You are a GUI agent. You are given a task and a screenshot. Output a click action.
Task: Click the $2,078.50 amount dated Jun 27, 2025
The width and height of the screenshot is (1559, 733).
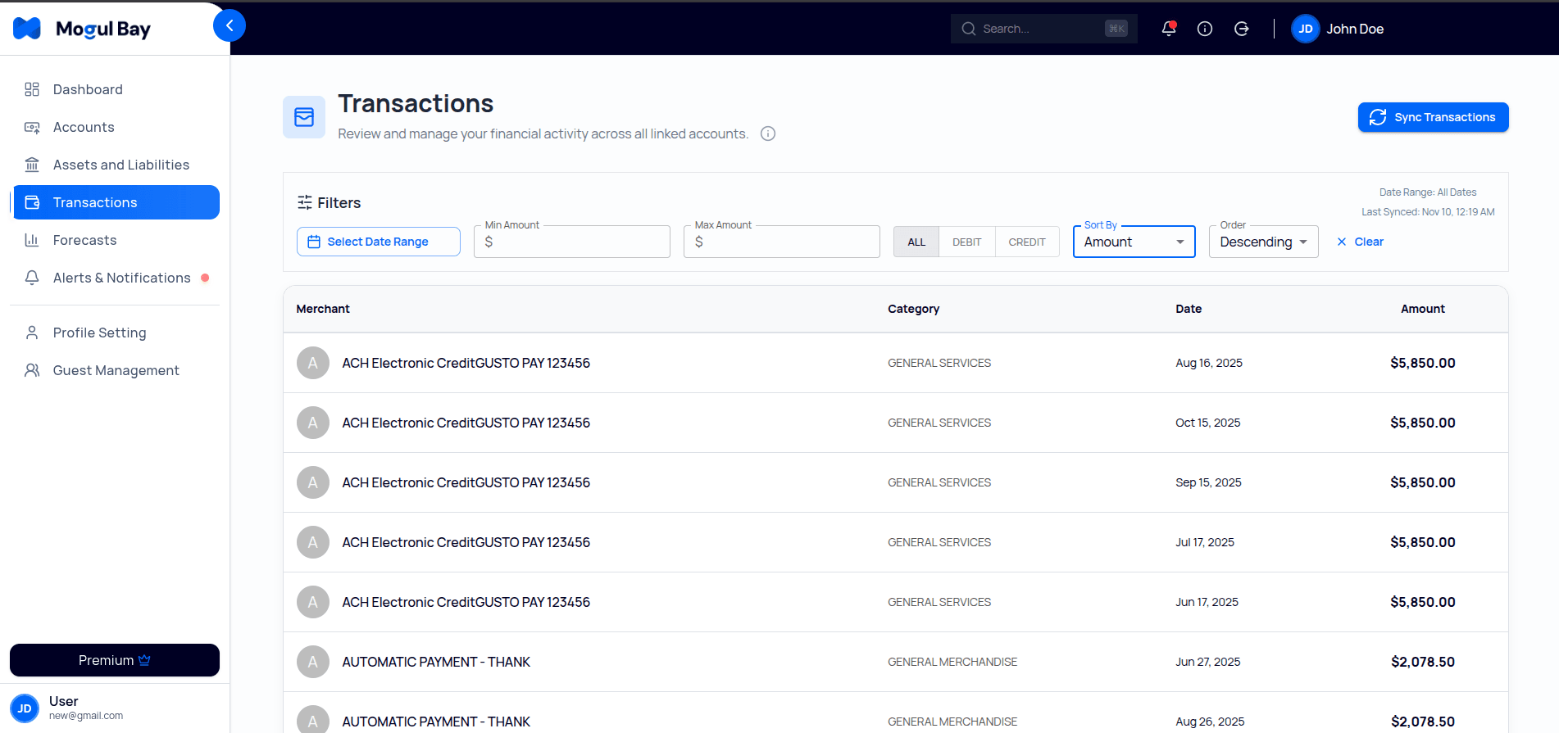[x=1423, y=662]
